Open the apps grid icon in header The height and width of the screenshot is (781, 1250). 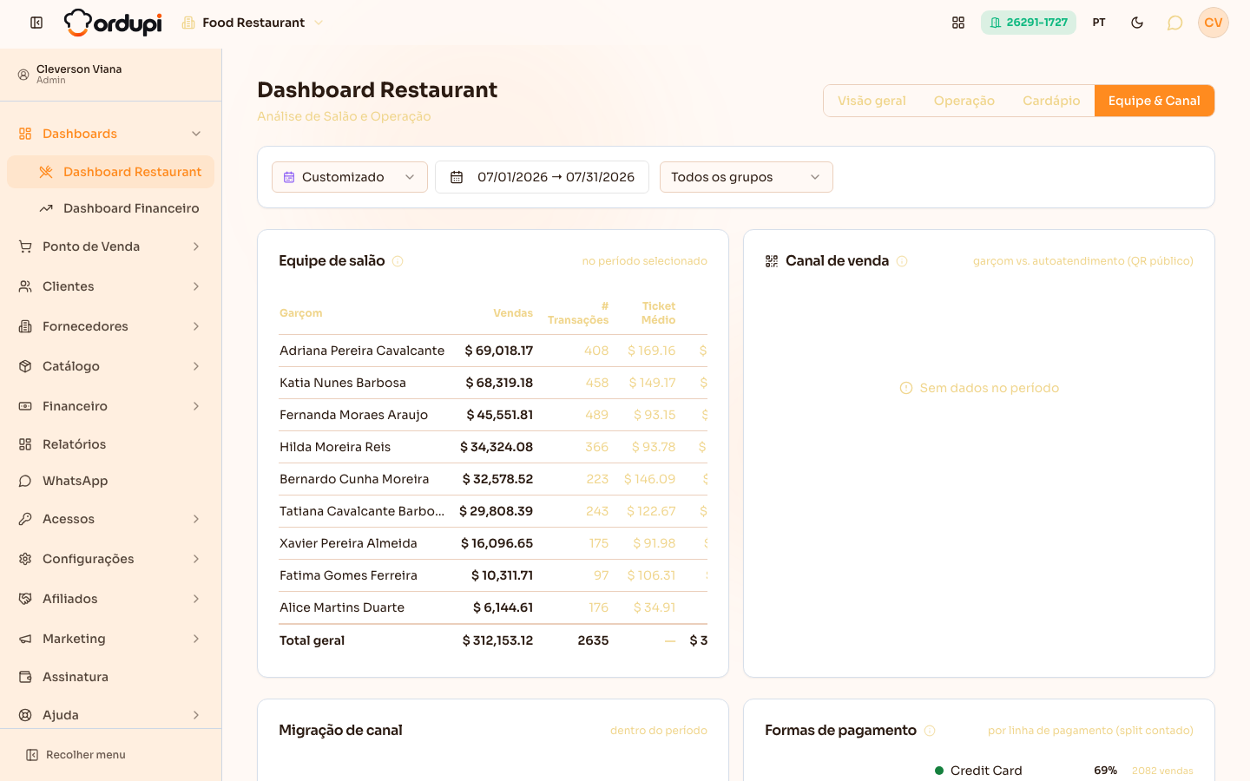[x=958, y=23]
